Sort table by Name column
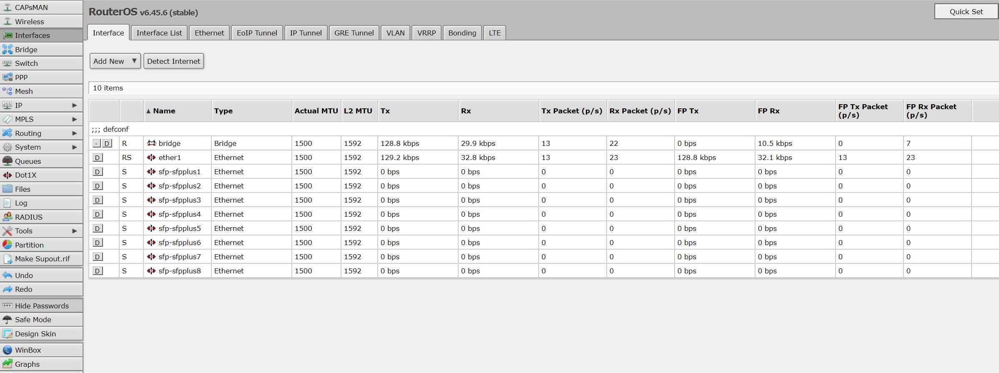Viewport: 999px width, 373px height. 177,111
